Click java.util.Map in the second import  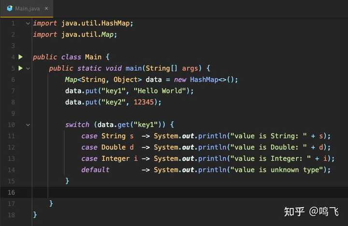[x=87, y=34]
